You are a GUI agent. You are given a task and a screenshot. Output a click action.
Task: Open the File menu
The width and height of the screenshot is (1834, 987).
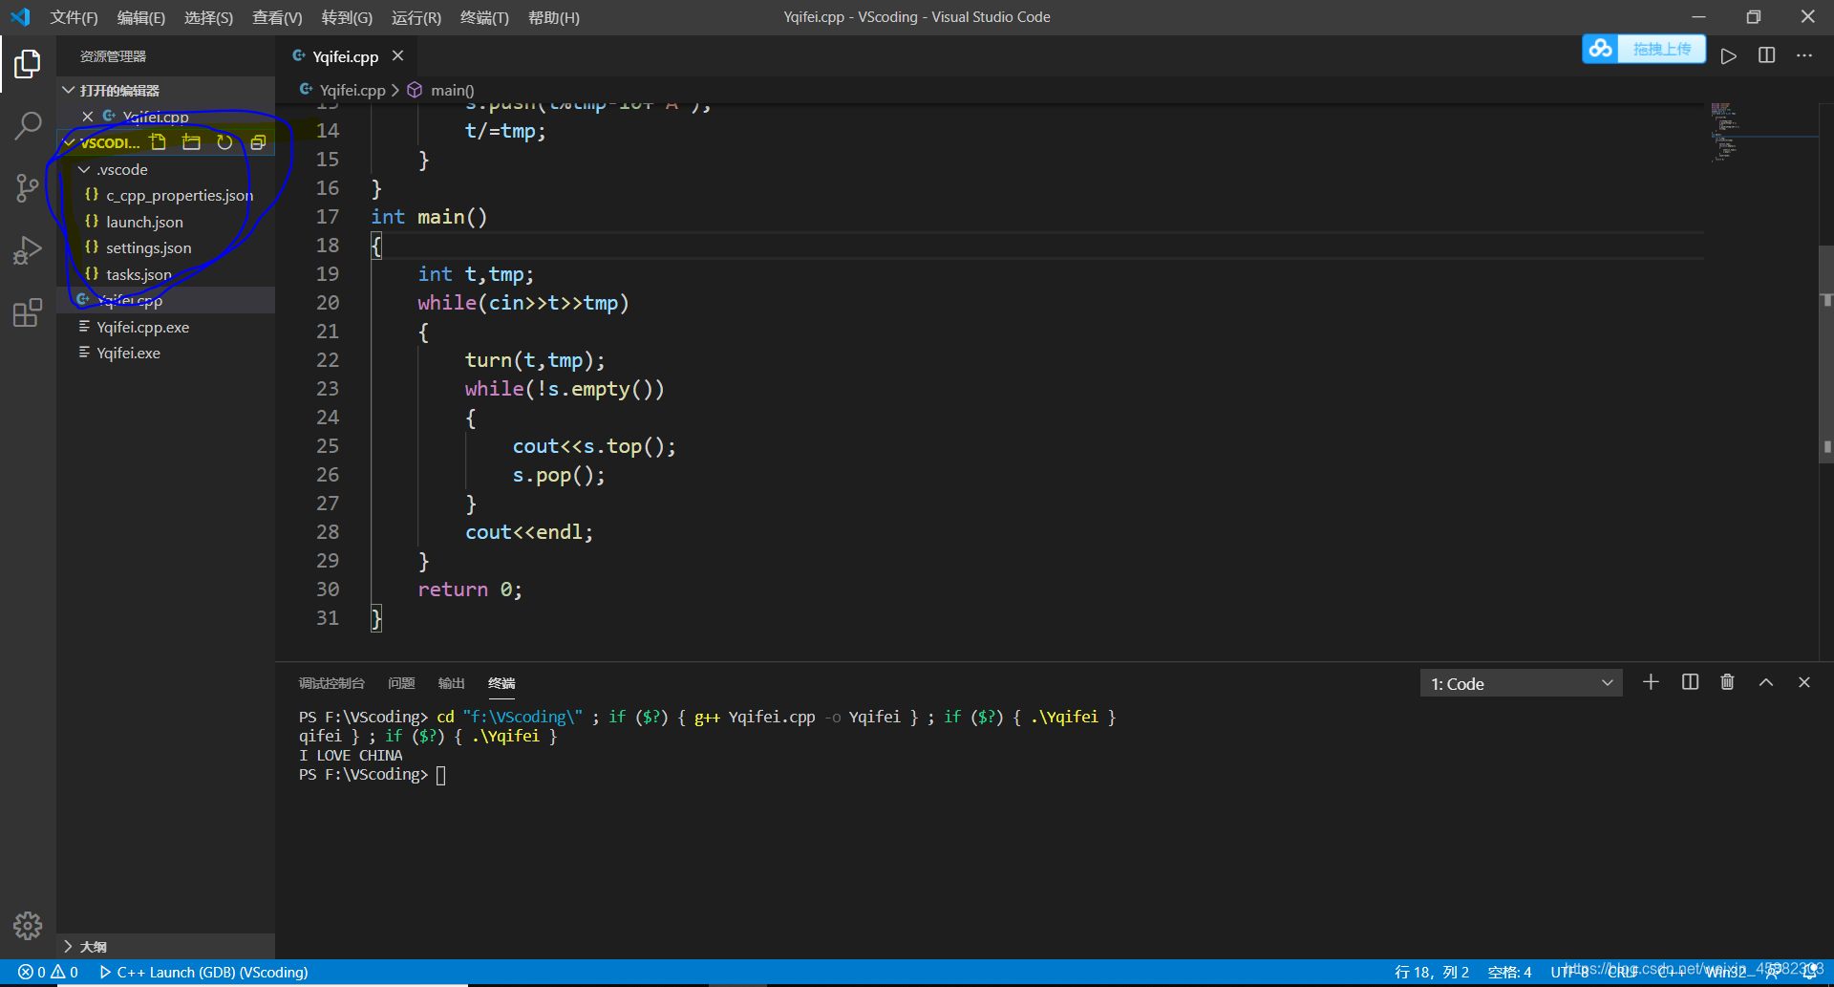[74, 17]
